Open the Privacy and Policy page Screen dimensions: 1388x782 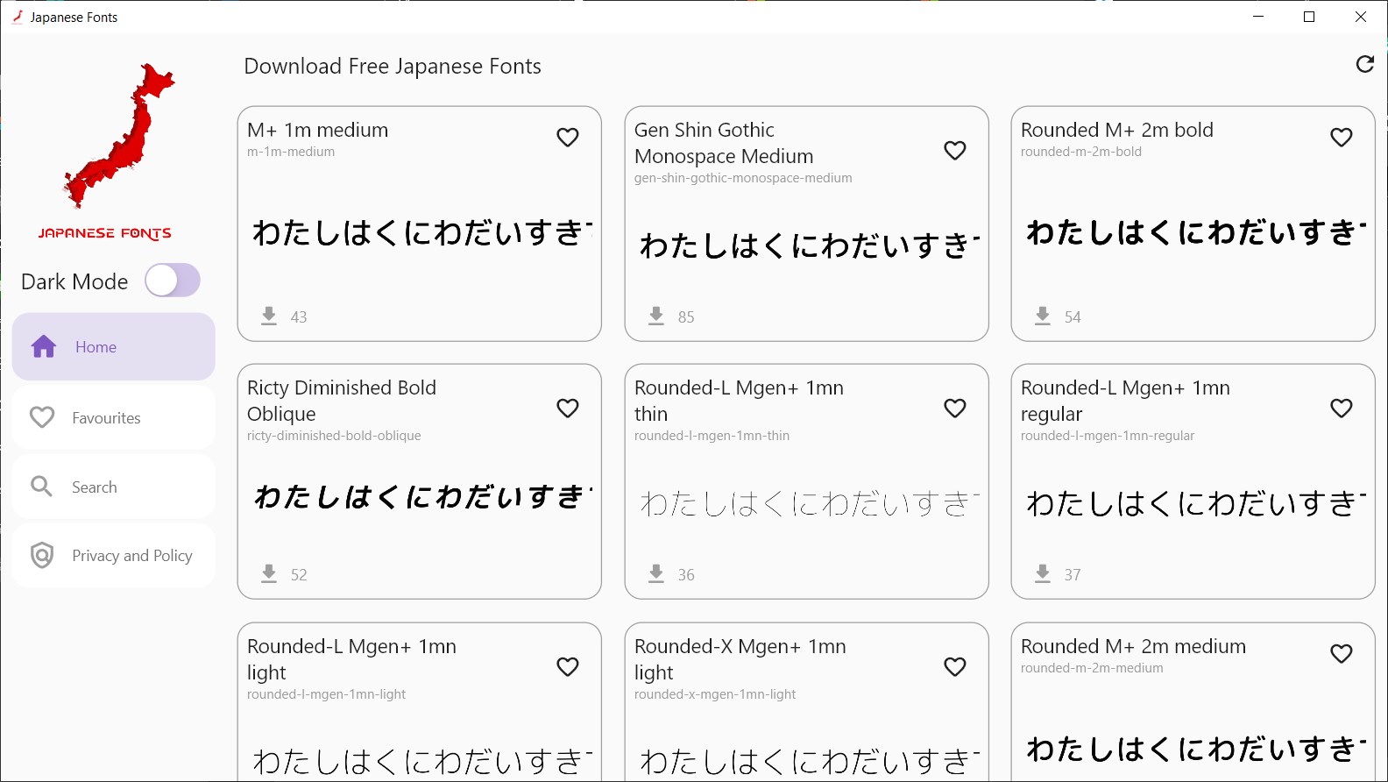coord(131,555)
